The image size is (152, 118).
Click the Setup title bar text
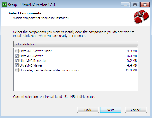(33, 5)
